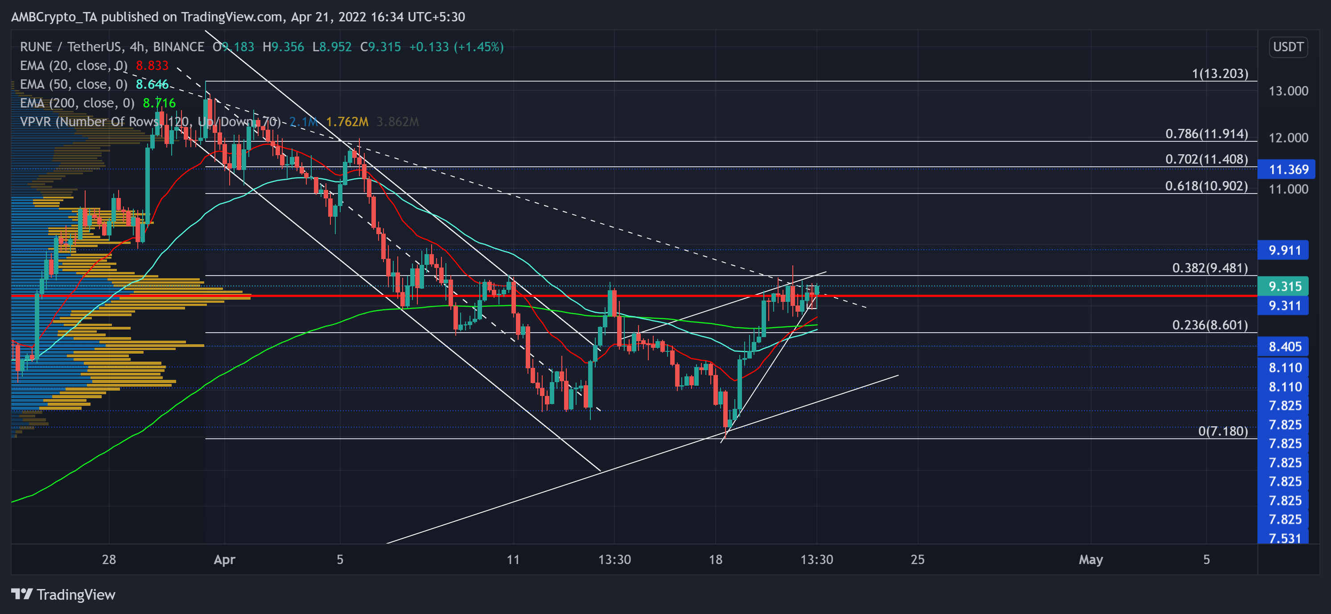
Task: Click the 12.000 price axis value
Action: coord(1288,138)
